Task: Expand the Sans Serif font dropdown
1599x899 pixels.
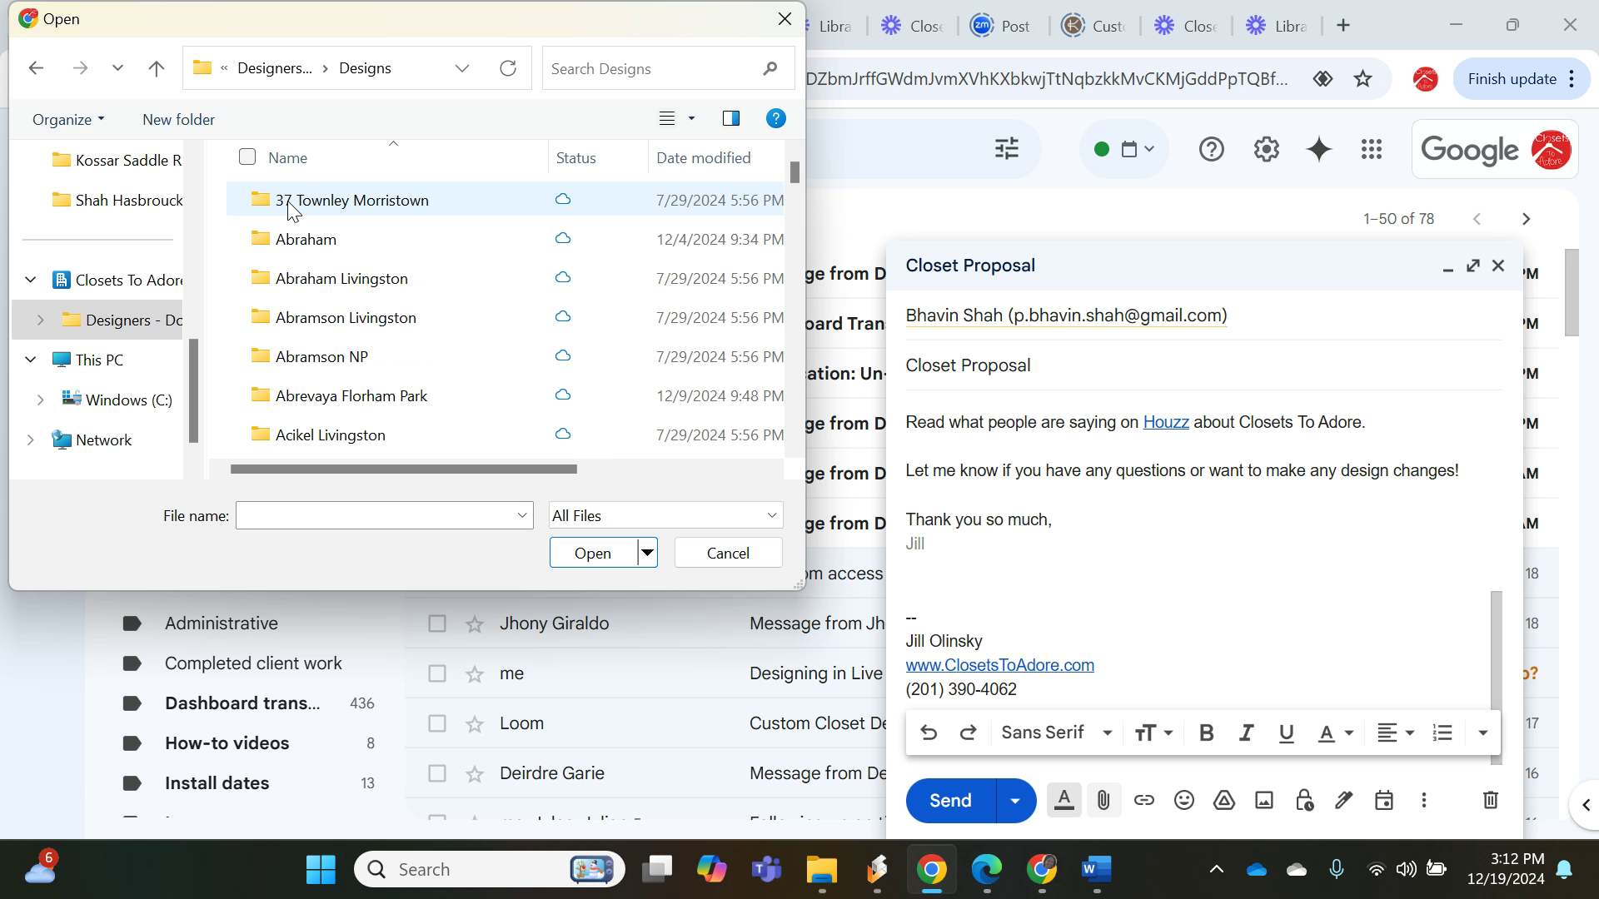Action: click(x=1056, y=733)
